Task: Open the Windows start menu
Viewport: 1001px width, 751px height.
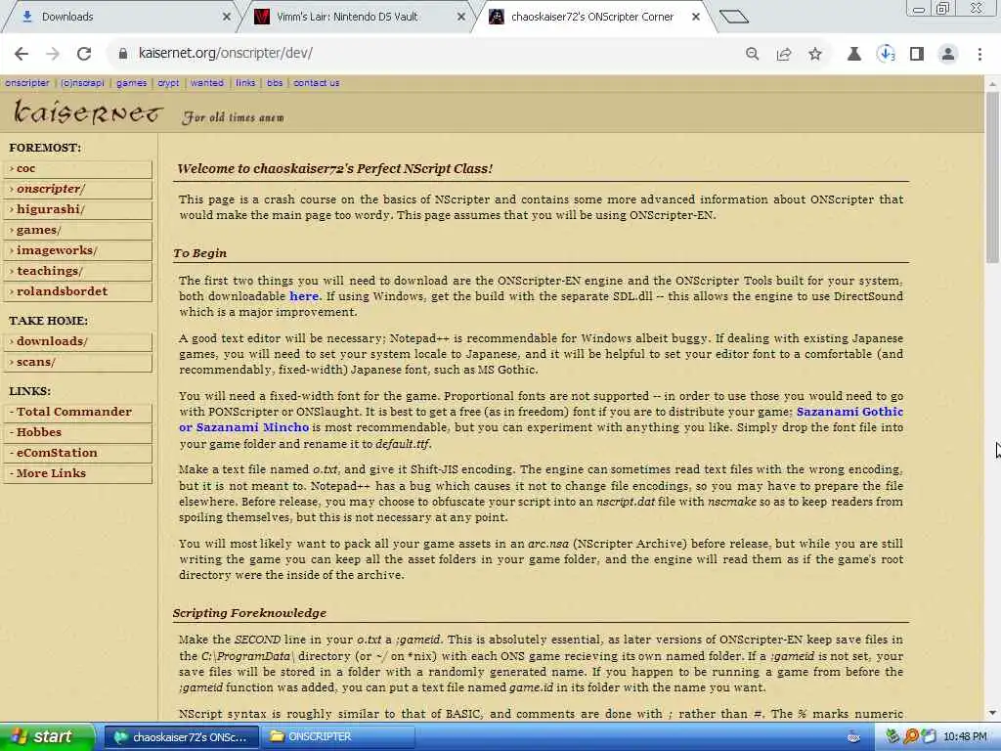Action: point(46,737)
